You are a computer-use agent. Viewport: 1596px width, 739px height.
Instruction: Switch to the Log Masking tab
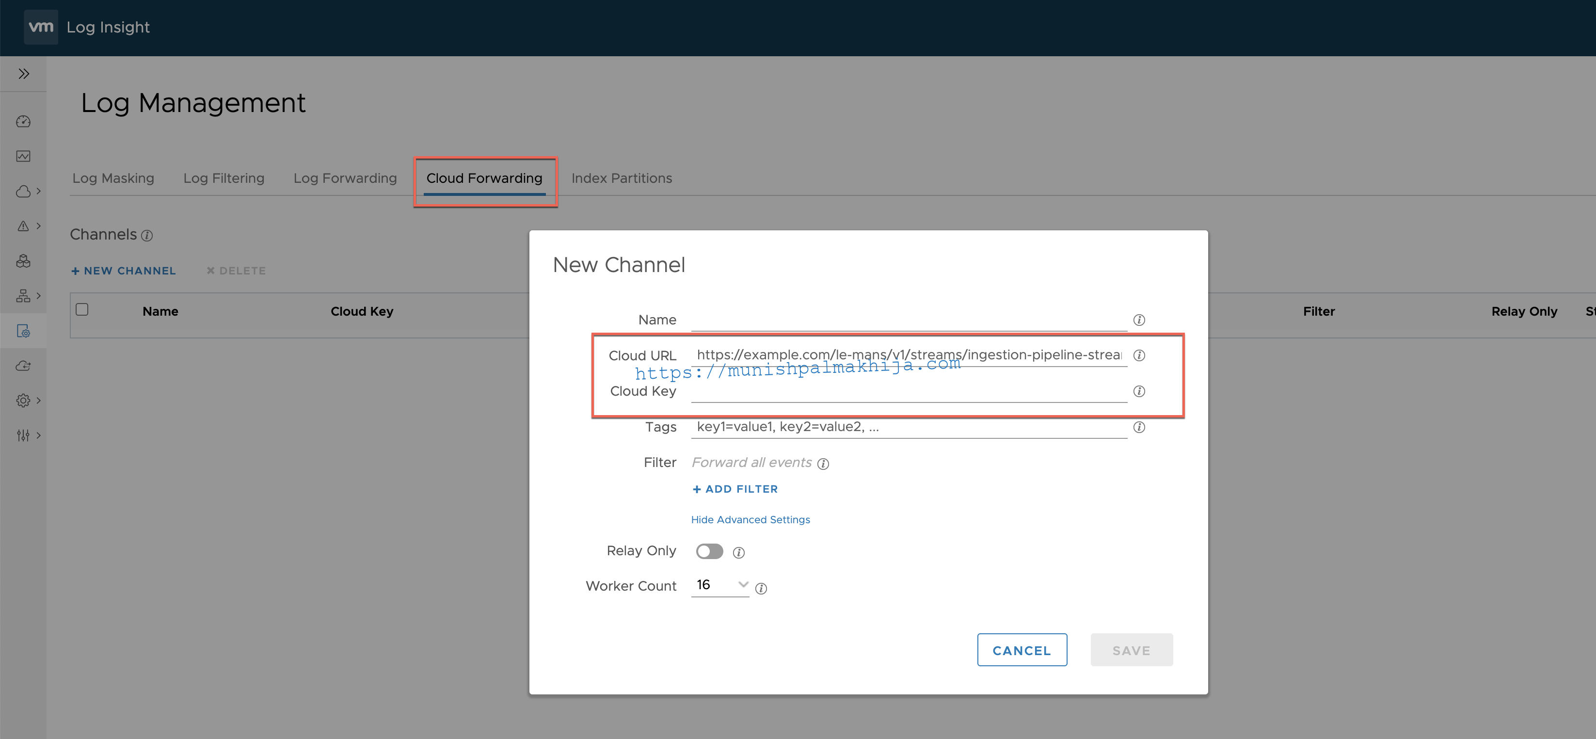[113, 178]
